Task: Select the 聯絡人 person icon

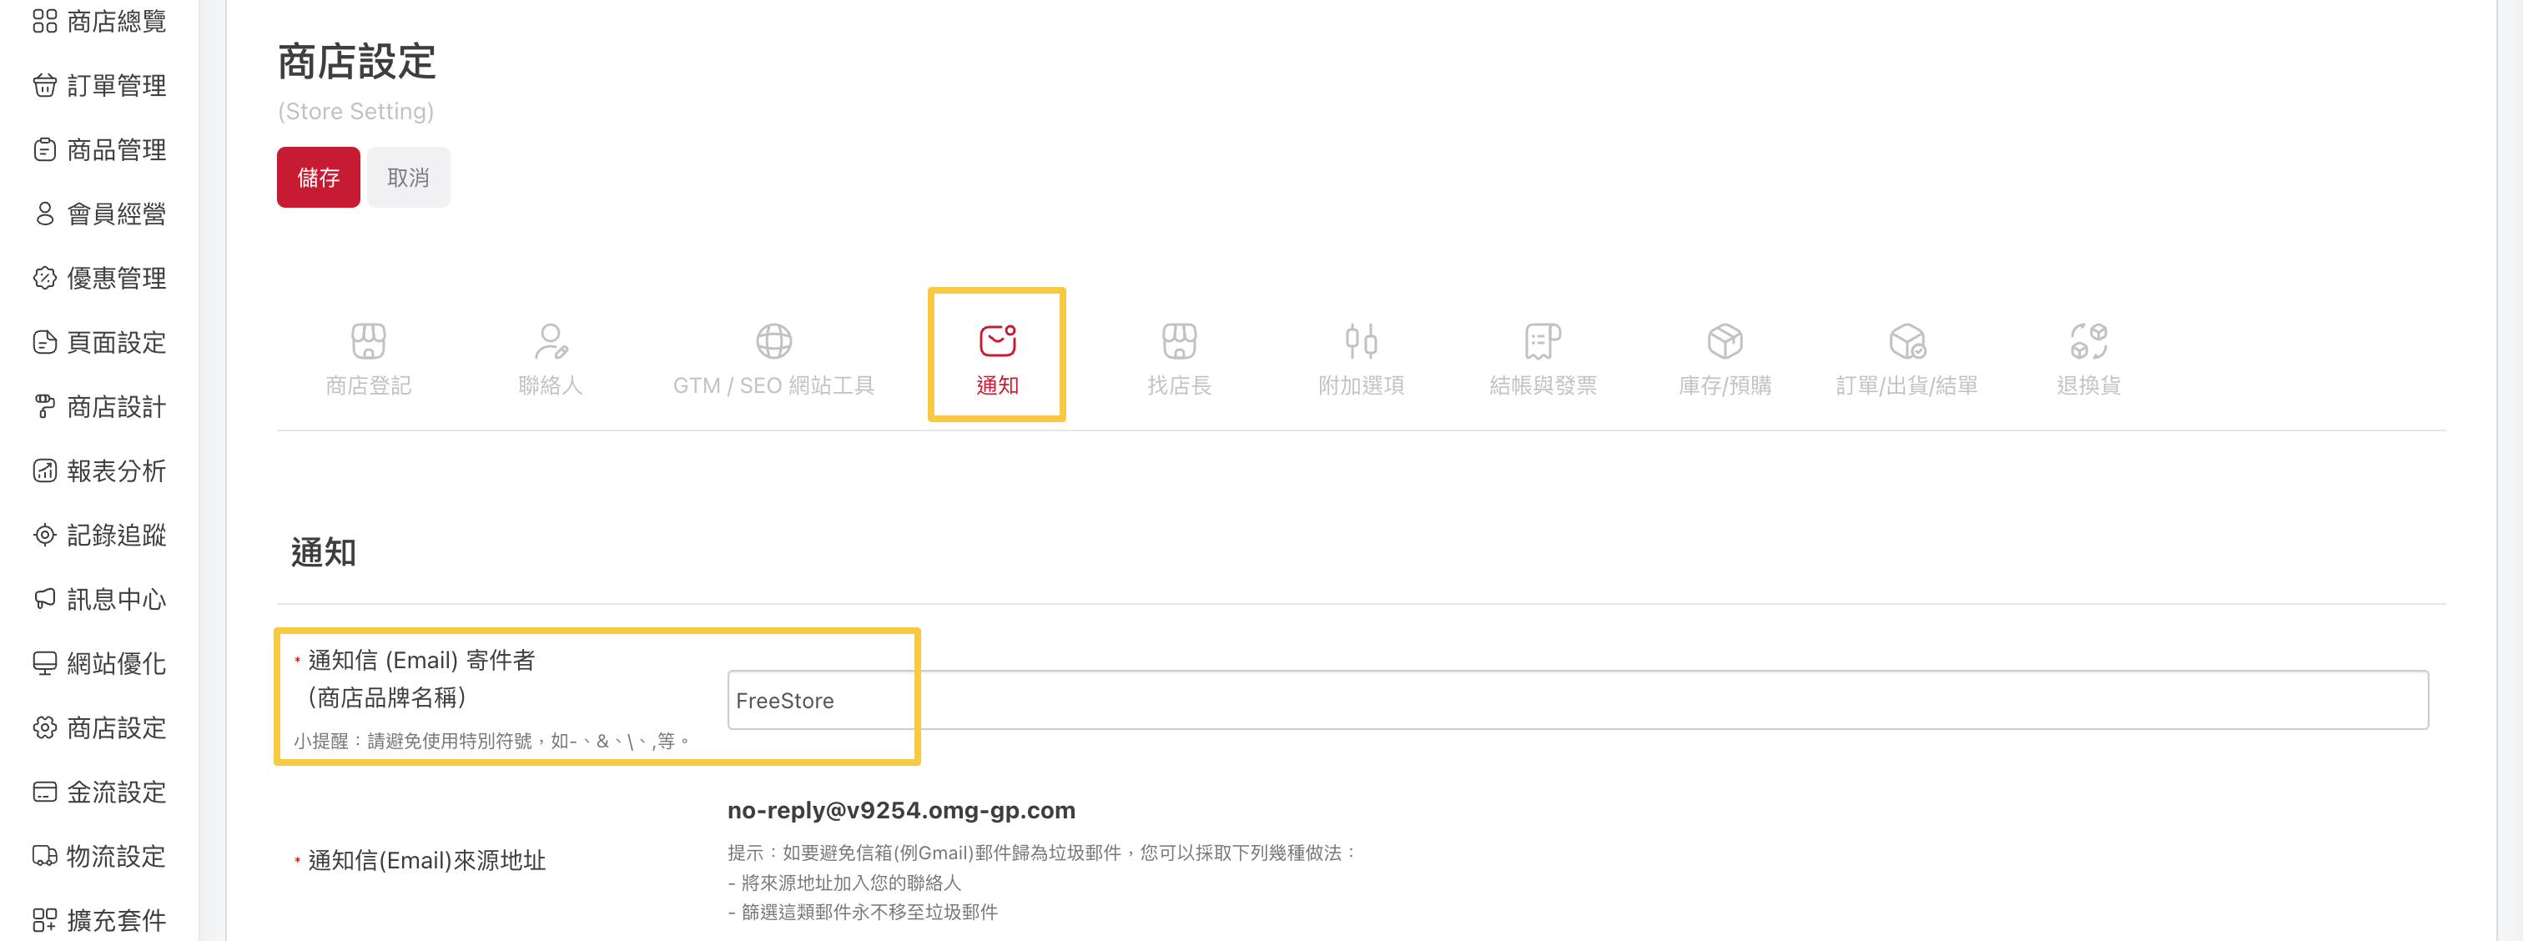Action: coord(551,342)
